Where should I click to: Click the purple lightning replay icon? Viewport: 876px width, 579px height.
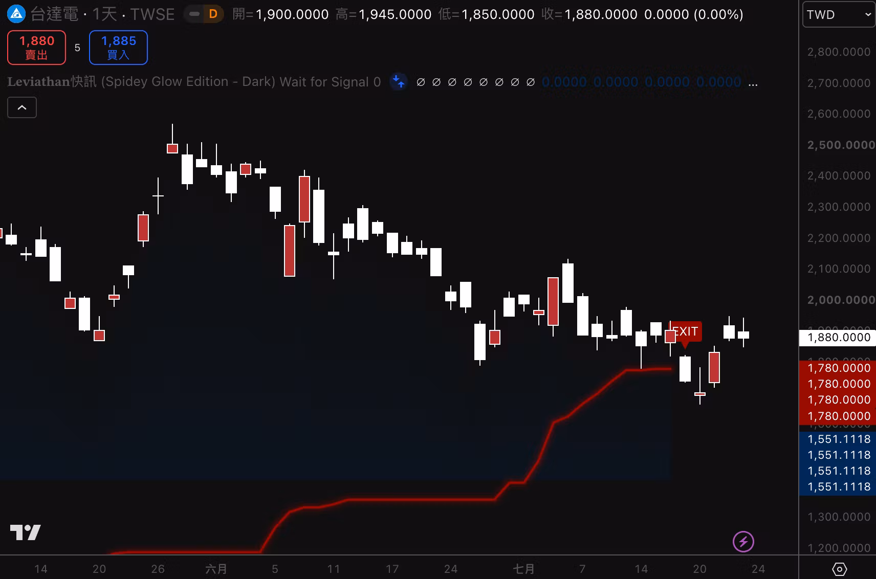tap(743, 542)
